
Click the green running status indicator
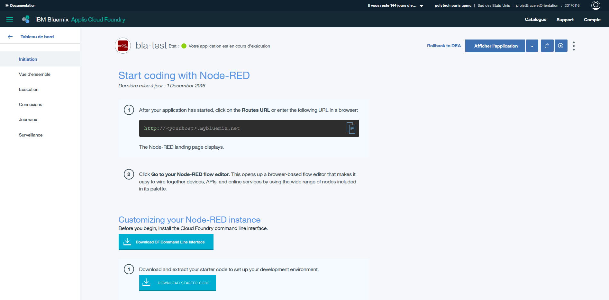click(184, 46)
